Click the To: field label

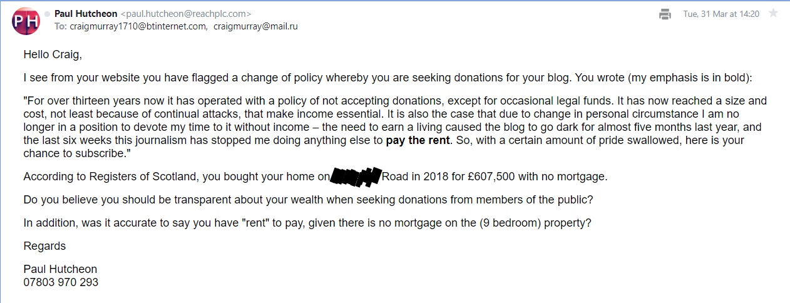point(61,26)
